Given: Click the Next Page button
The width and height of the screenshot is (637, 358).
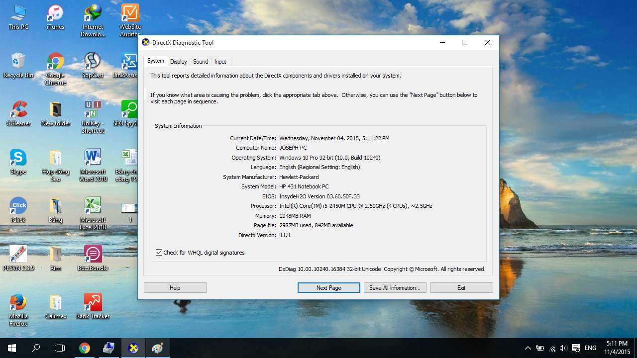Looking at the screenshot, I should pos(329,288).
